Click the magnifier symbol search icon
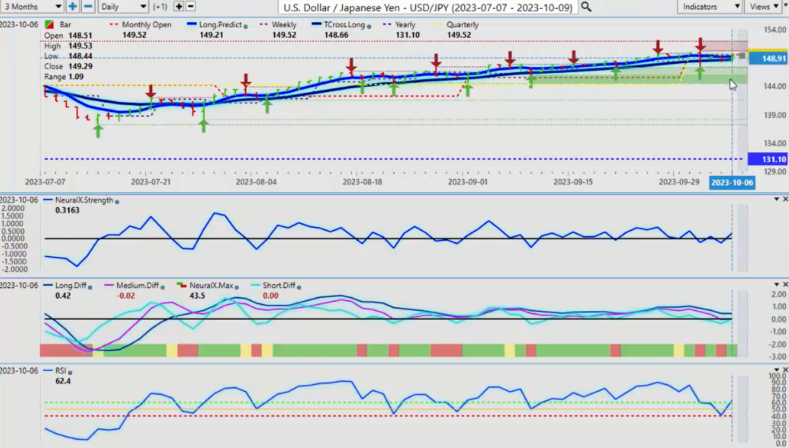Viewport: 789px width, 448px height. 585,7
